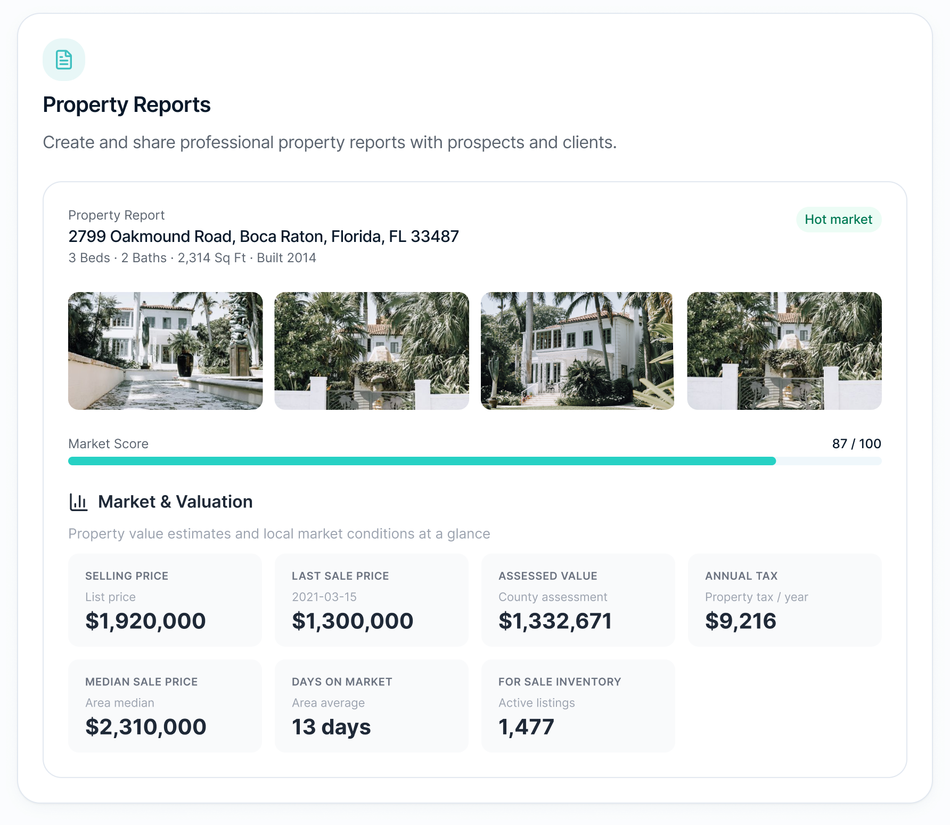Click the Selling Price card showing $1,920,000
The image size is (950, 825).
pos(165,600)
